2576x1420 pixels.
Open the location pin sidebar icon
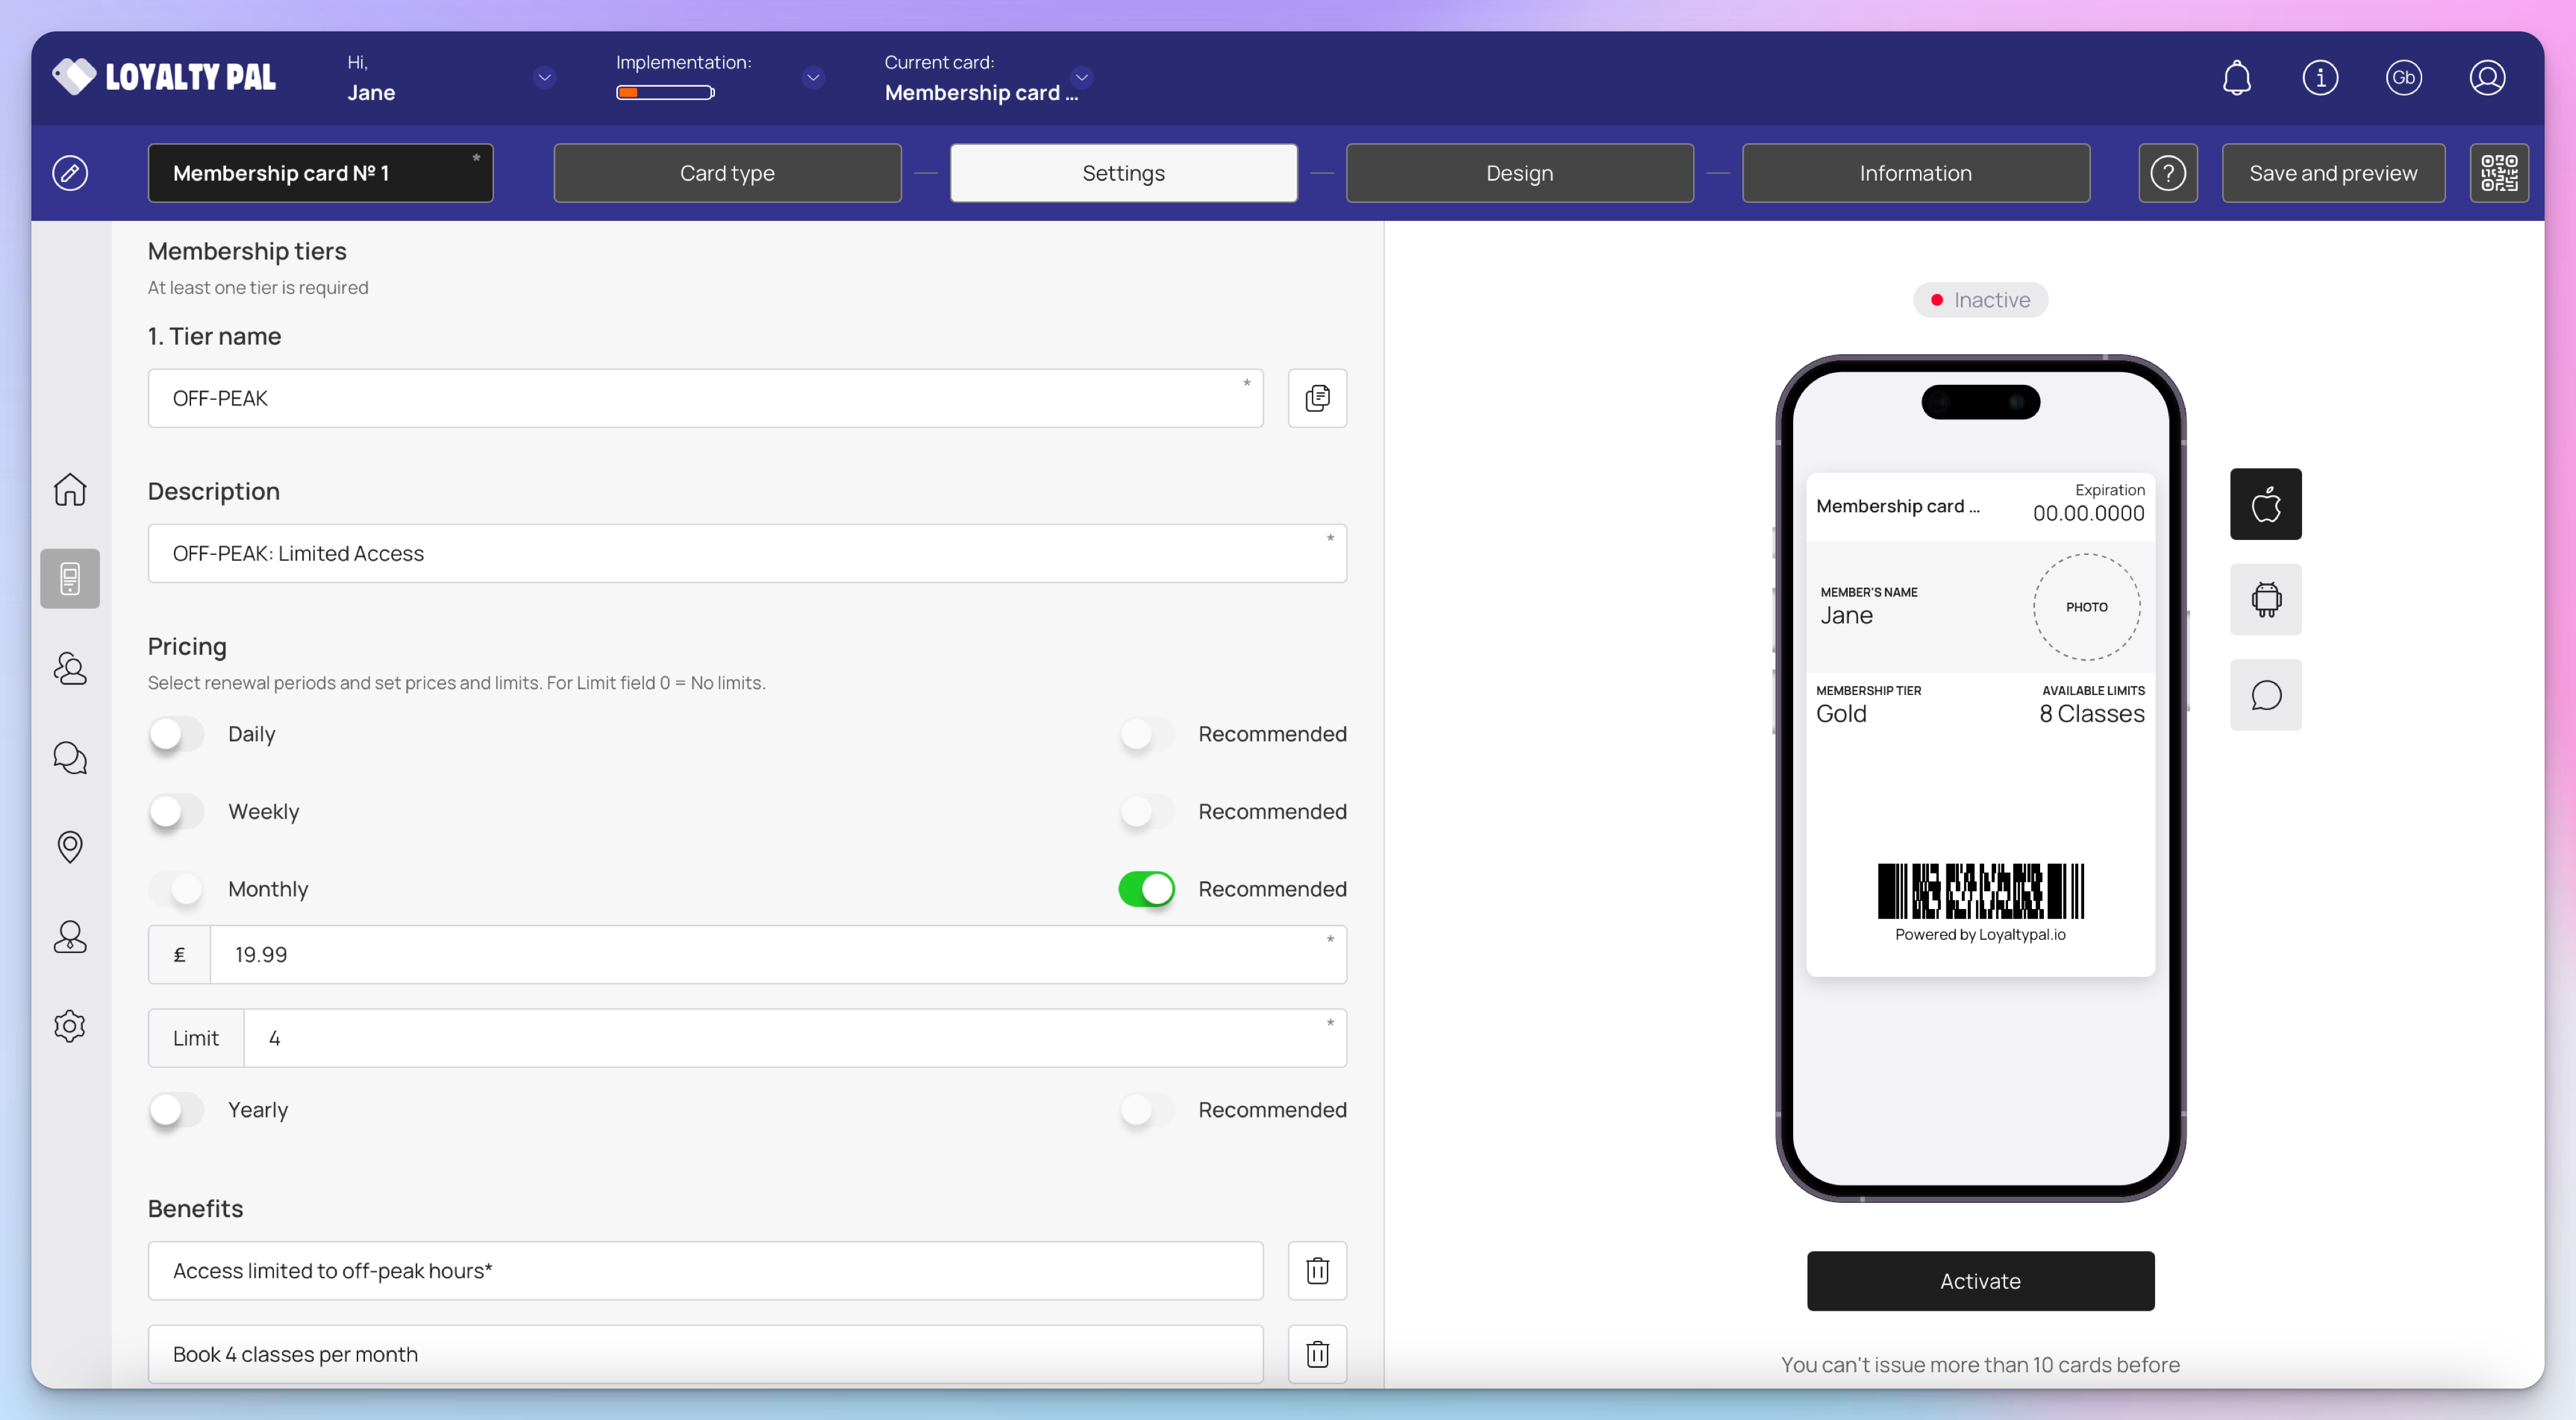tap(70, 846)
